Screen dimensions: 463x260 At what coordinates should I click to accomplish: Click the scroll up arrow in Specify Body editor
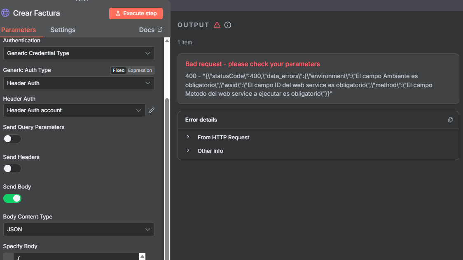[142, 256]
